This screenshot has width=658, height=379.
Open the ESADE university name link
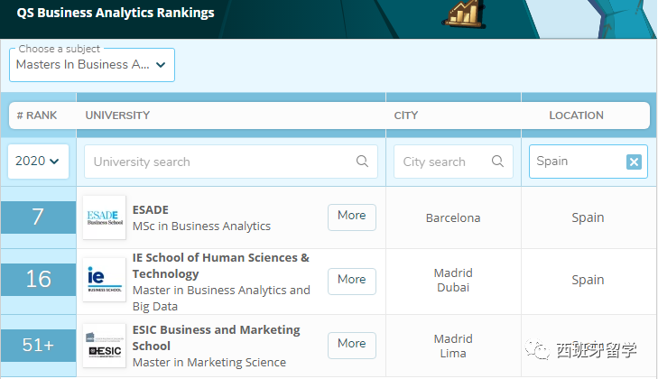pyautogui.click(x=151, y=209)
